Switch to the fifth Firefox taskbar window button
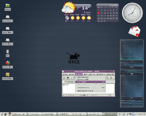146x116 pixels. tap(79, 114)
